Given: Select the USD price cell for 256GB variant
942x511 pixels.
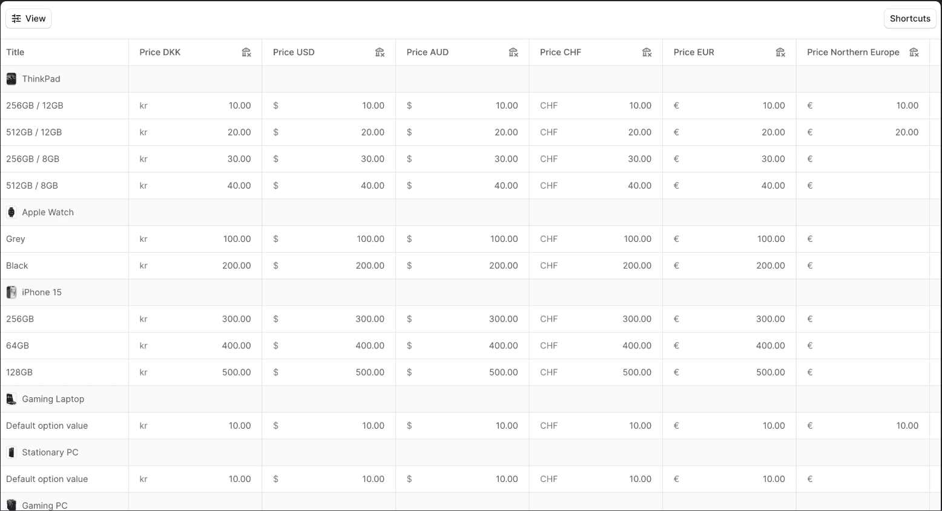Looking at the screenshot, I should coord(329,319).
